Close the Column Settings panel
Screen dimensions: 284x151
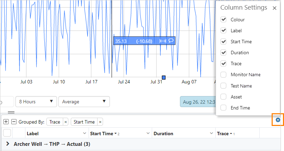click(274, 8)
